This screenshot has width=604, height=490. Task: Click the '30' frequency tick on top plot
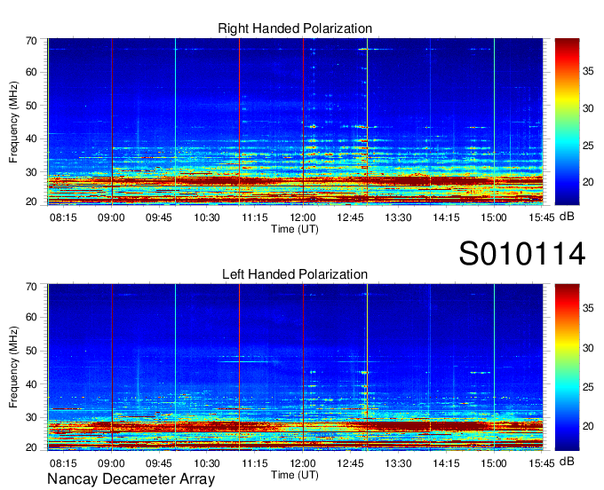pos(31,172)
